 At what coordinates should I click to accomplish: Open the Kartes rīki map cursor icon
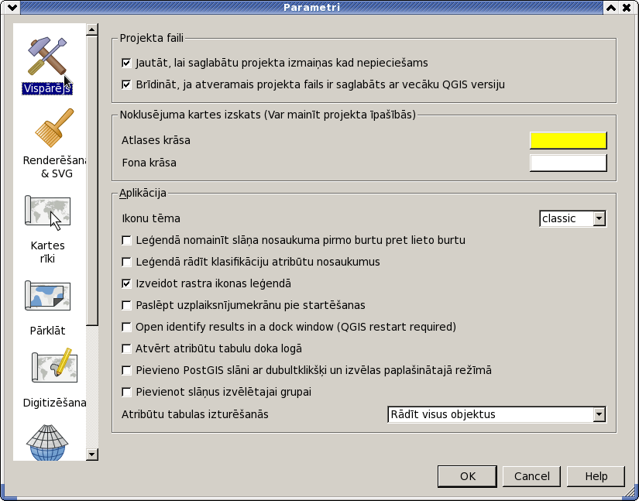click(47, 213)
